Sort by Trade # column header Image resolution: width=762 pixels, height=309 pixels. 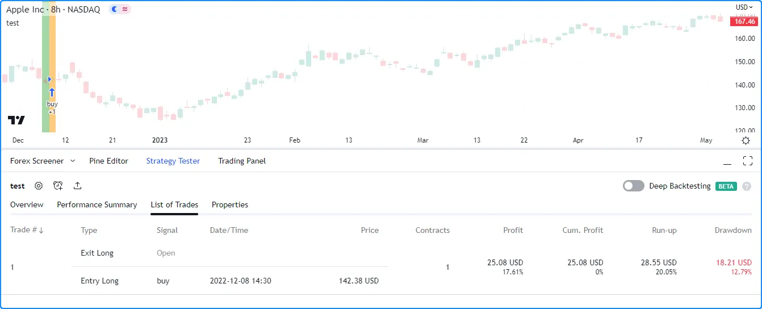click(27, 230)
